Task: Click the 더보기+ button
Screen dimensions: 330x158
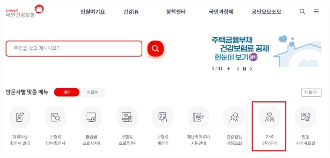Action: click(x=311, y=92)
